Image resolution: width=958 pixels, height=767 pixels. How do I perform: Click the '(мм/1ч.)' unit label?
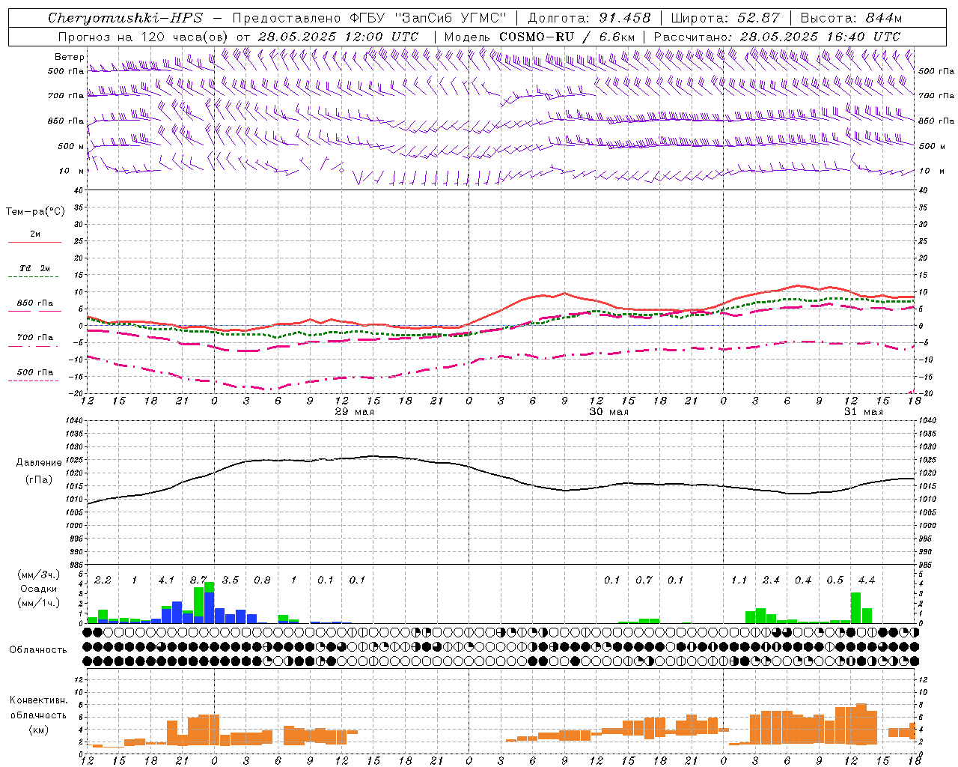(x=38, y=603)
